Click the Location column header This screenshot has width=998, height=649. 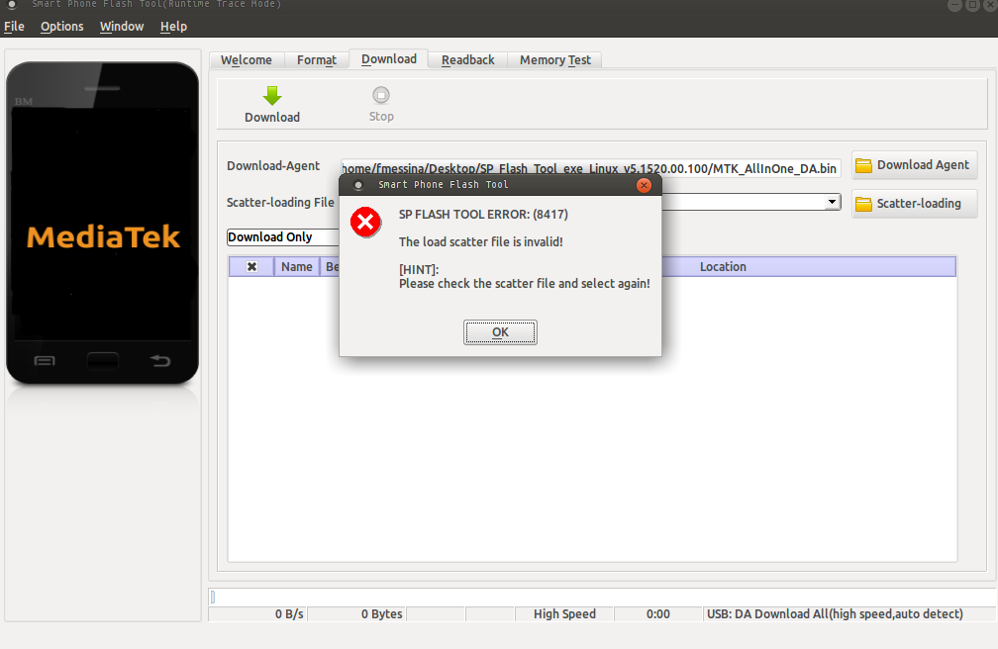723,267
